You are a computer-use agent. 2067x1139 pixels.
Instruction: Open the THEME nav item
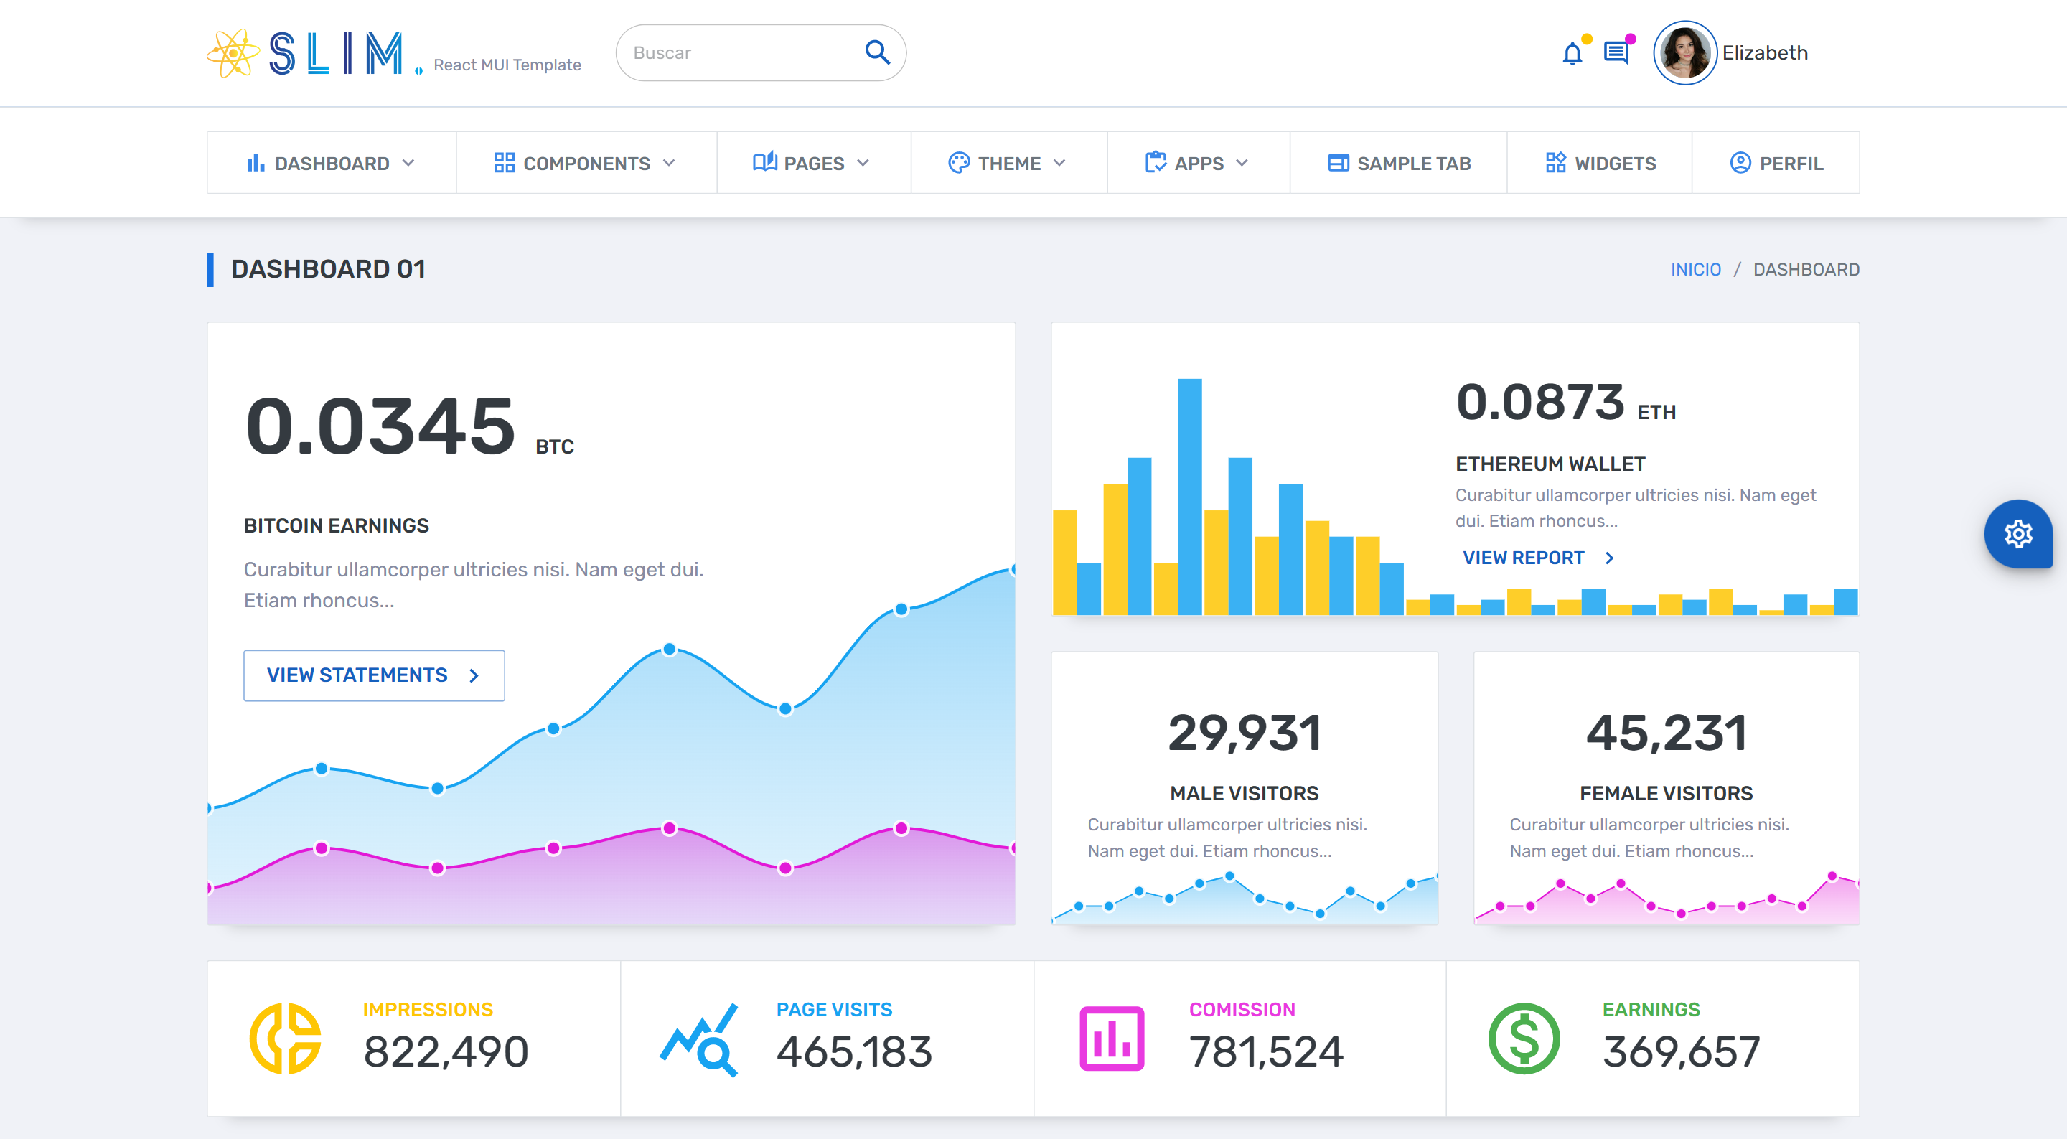1009,163
